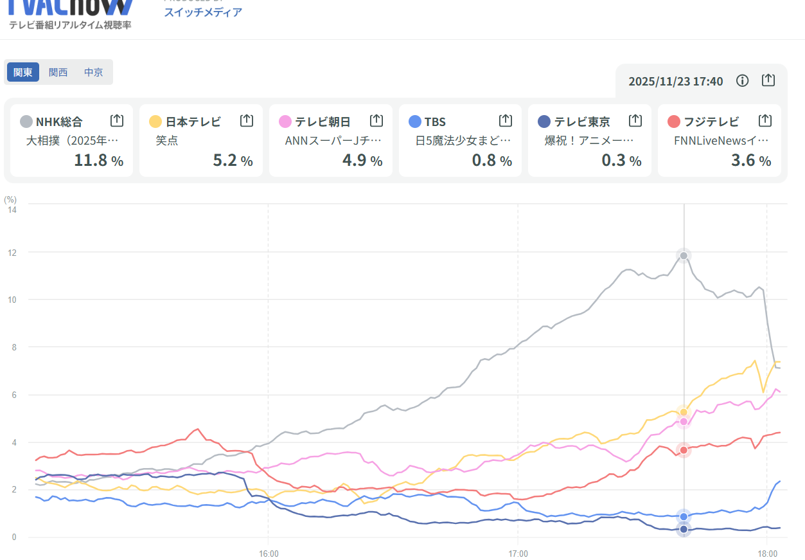Share the テレビ朝日 channel card
This screenshot has width=805, height=560.
(x=376, y=120)
